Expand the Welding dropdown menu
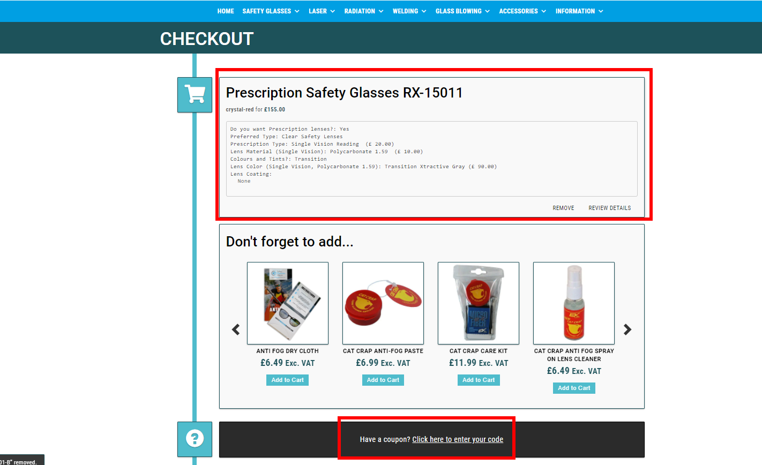Image resolution: width=762 pixels, height=465 pixels. (409, 11)
